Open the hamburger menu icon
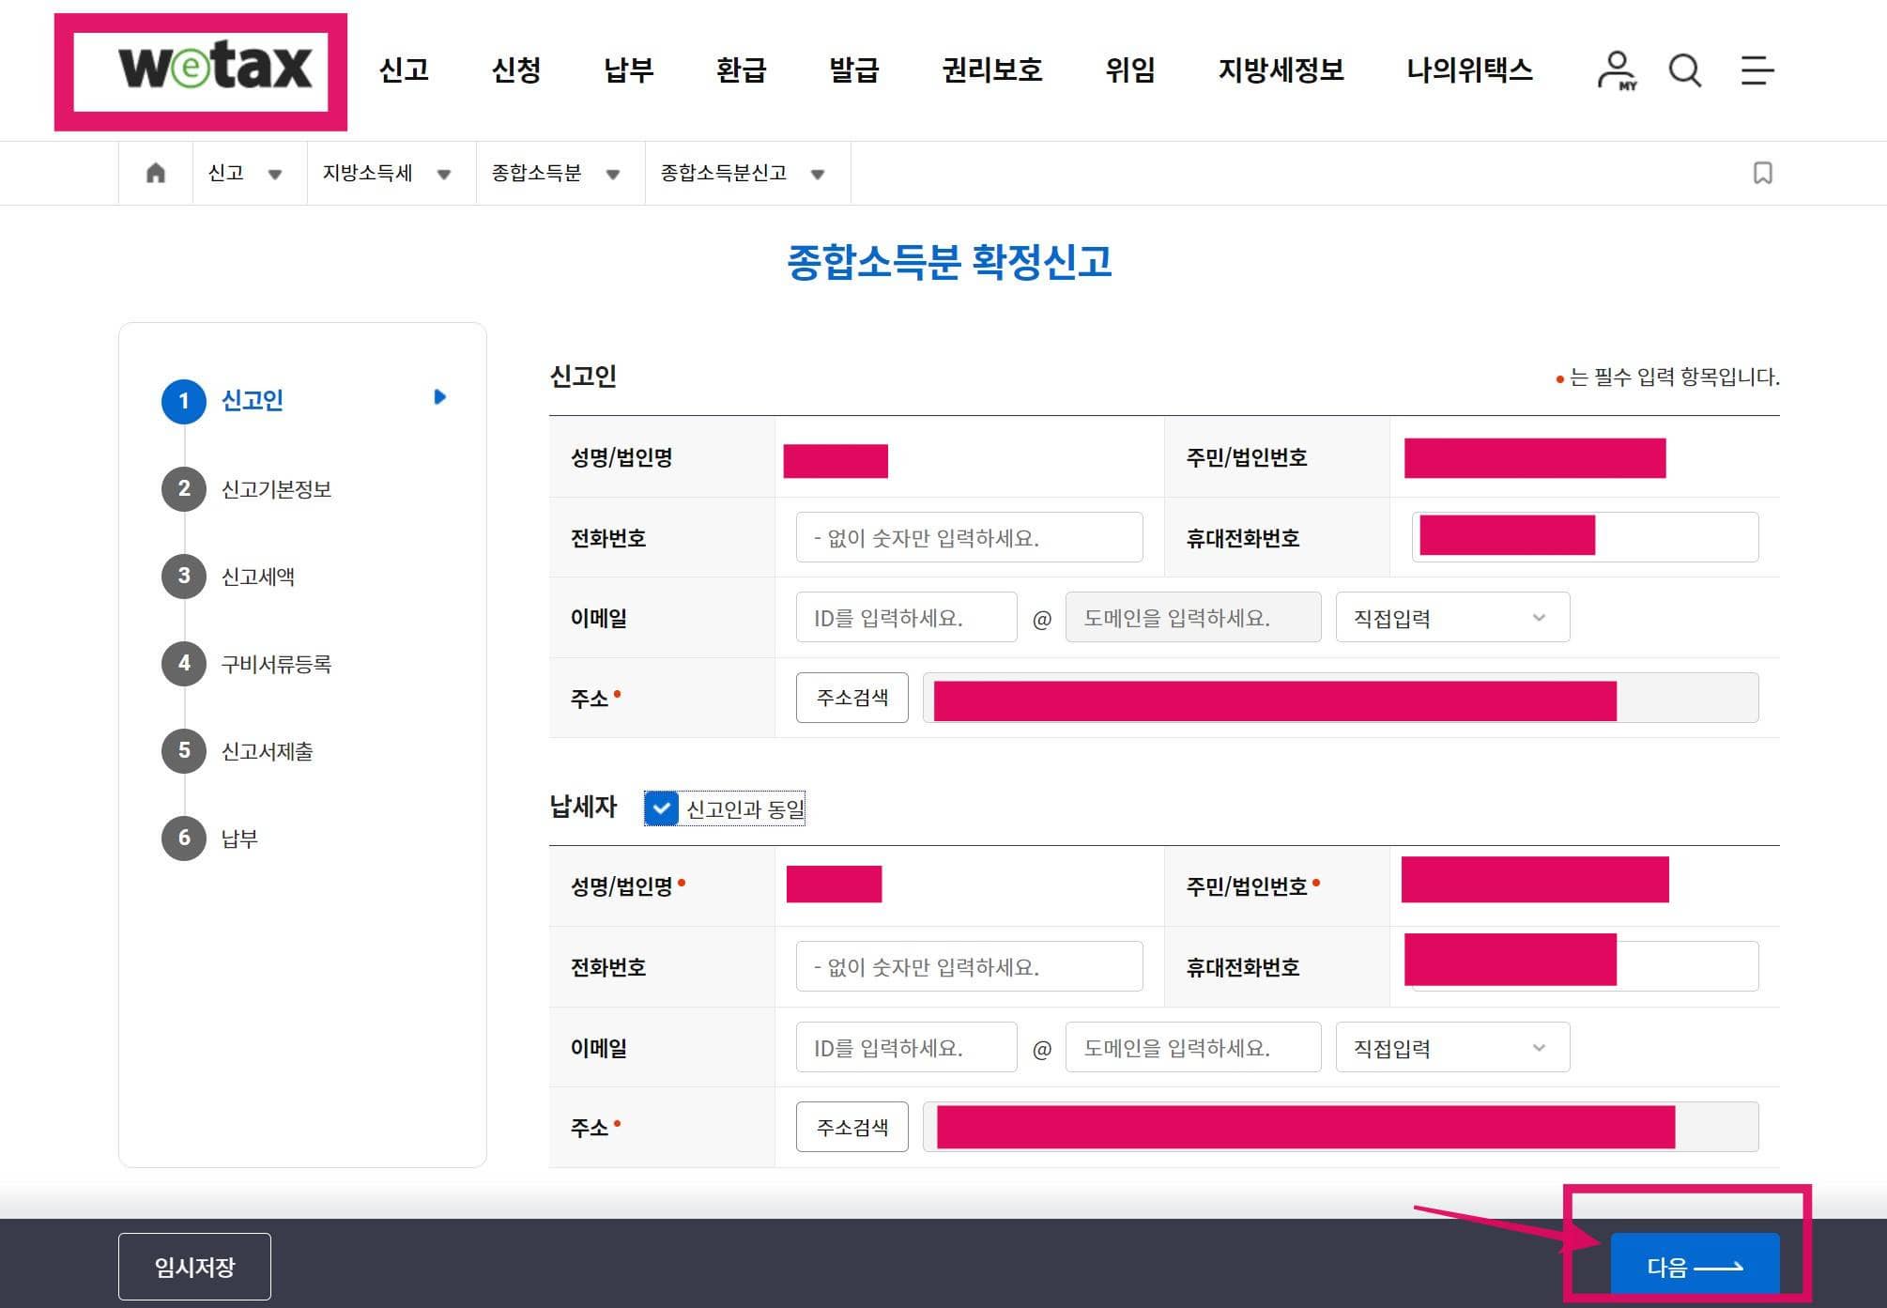The height and width of the screenshot is (1308, 1887). 1756,70
